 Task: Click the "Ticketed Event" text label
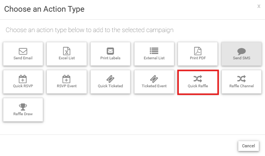click(x=154, y=86)
